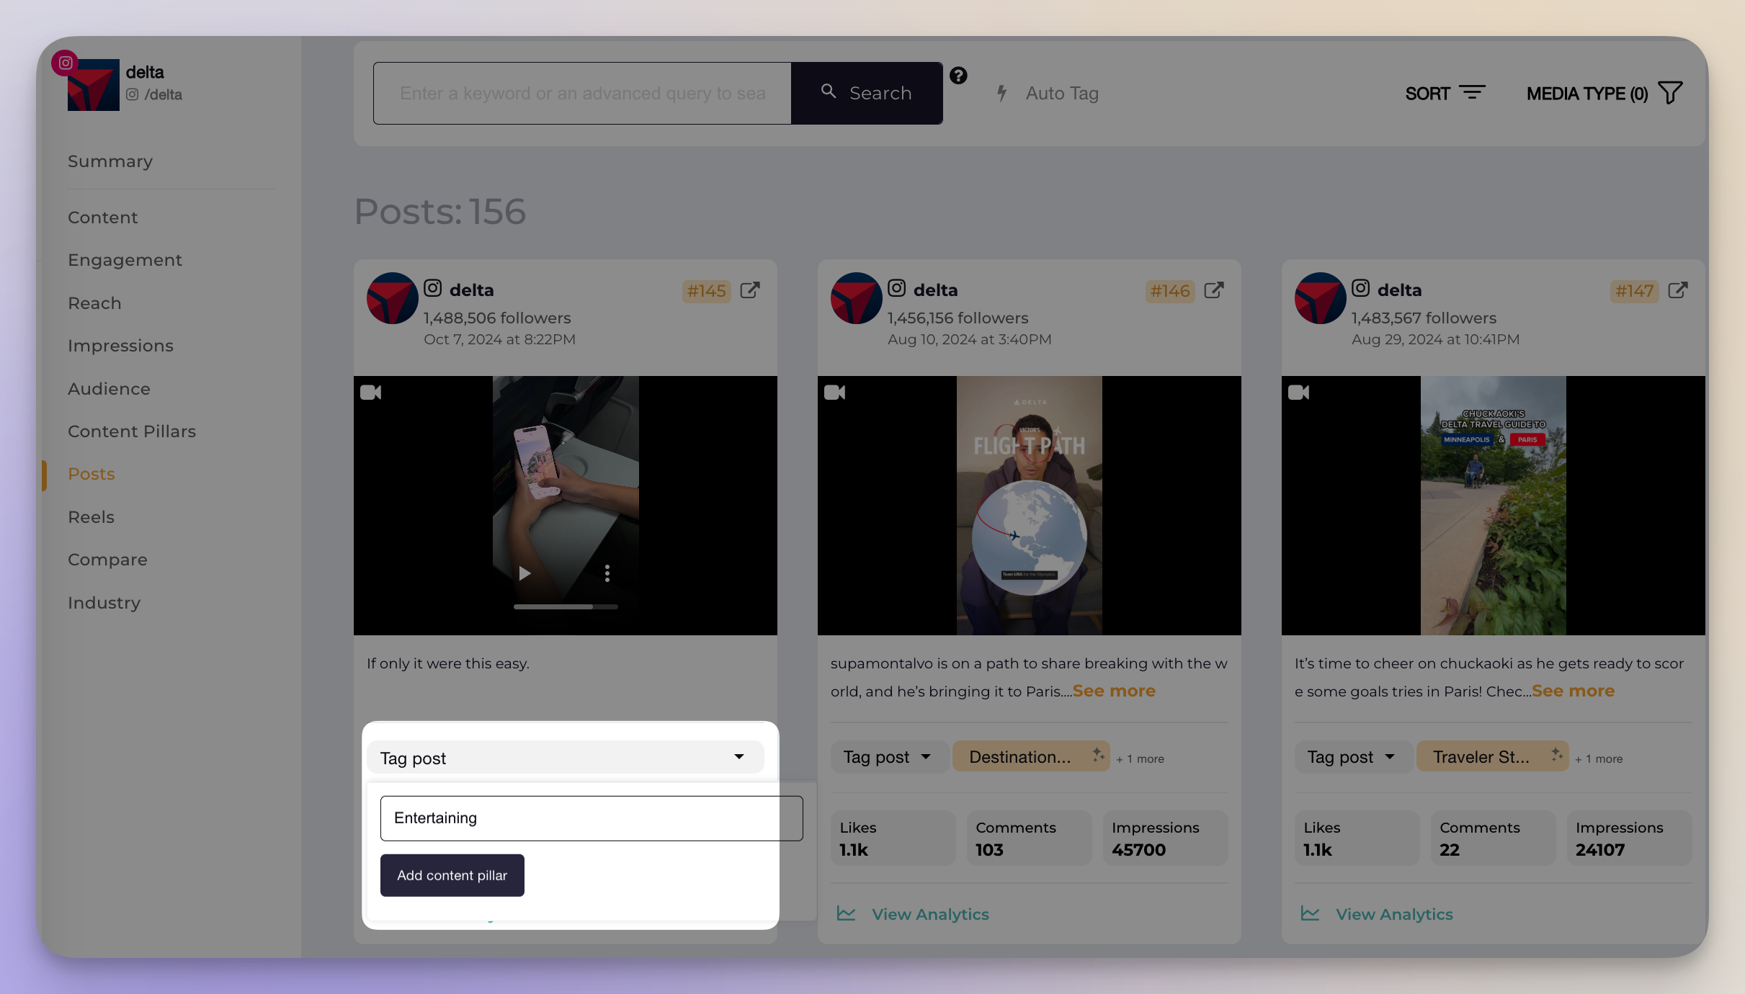Screen dimensions: 1745x994
Task: Click Instagram icon on post #145 header
Action: [x=433, y=289]
